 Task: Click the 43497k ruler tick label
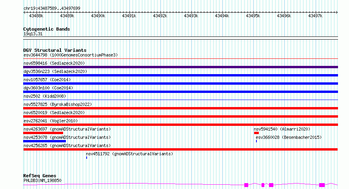(x=315, y=16)
